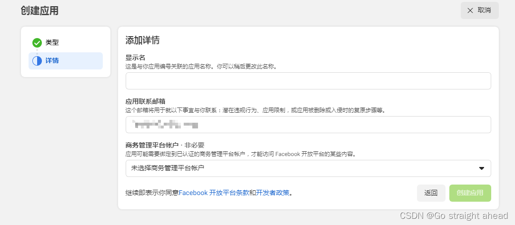This screenshot has width=515, height=225.
Task: Open the 未选择商务管理平台帐户 dropdown
Action: pos(308,168)
